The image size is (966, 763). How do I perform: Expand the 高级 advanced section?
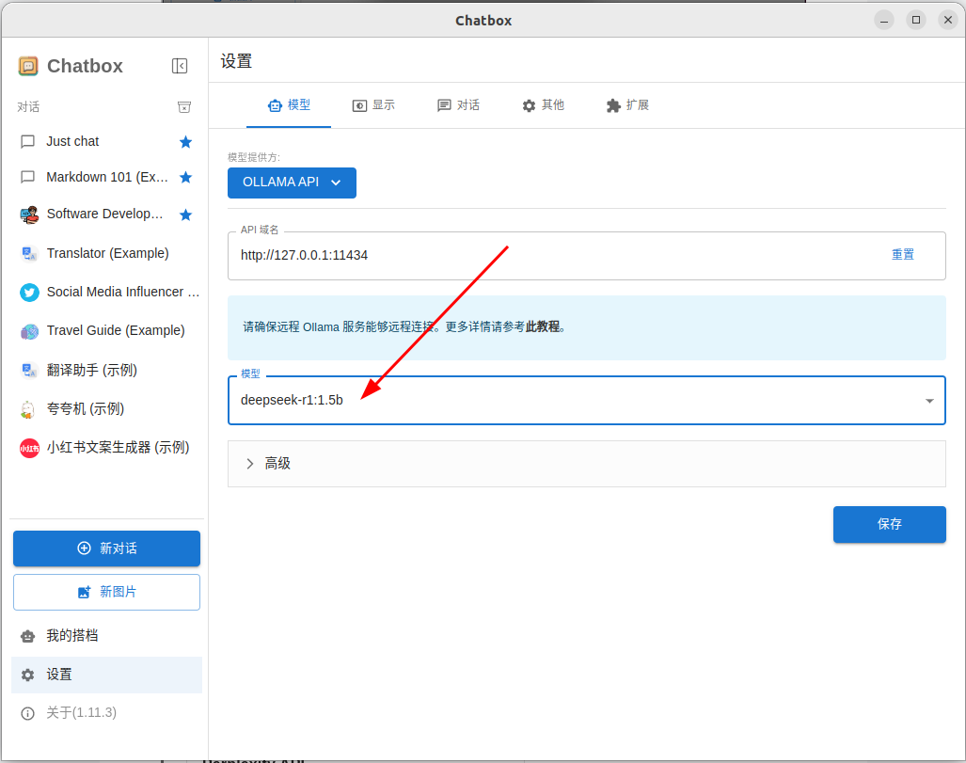(587, 464)
